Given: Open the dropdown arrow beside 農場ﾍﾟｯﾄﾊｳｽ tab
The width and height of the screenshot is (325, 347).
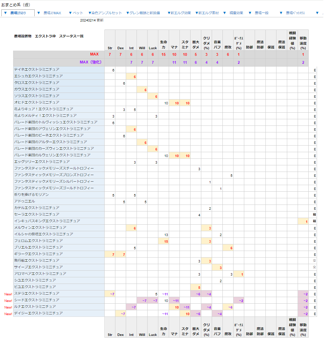Looking at the screenshot, I should click(x=281, y=13).
